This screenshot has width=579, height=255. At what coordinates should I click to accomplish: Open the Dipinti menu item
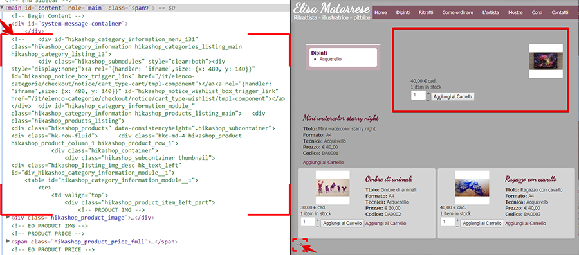[x=403, y=13]
